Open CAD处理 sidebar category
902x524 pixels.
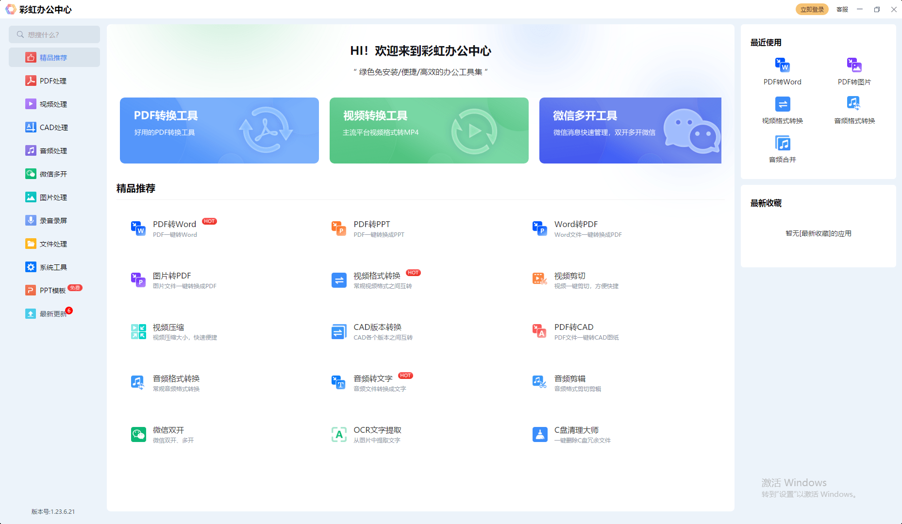click(54, 127)
